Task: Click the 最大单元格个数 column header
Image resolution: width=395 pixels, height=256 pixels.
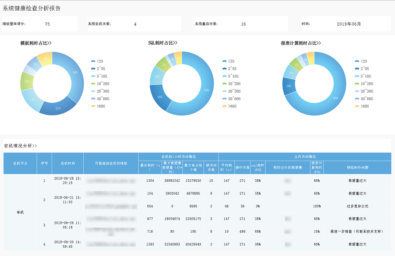Action: [193, 168]
